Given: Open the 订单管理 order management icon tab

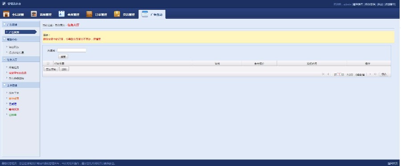Looking at the screenshot, I should [x=97, y=14].
